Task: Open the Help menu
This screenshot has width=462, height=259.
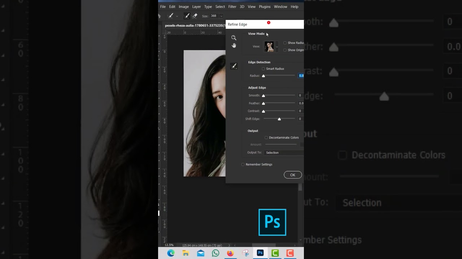Action: tap(295, 6)
